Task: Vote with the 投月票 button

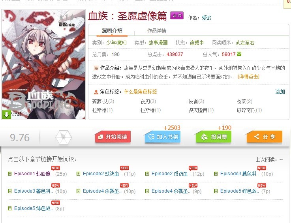Action: click(x=214, y=137)
